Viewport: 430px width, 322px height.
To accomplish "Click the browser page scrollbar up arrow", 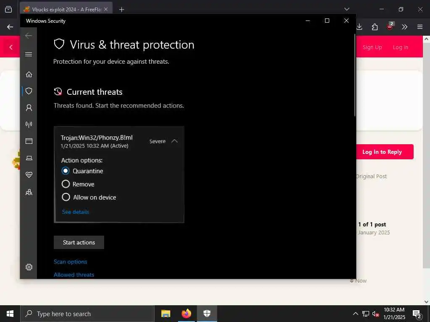I will click(x=426, y=39).
